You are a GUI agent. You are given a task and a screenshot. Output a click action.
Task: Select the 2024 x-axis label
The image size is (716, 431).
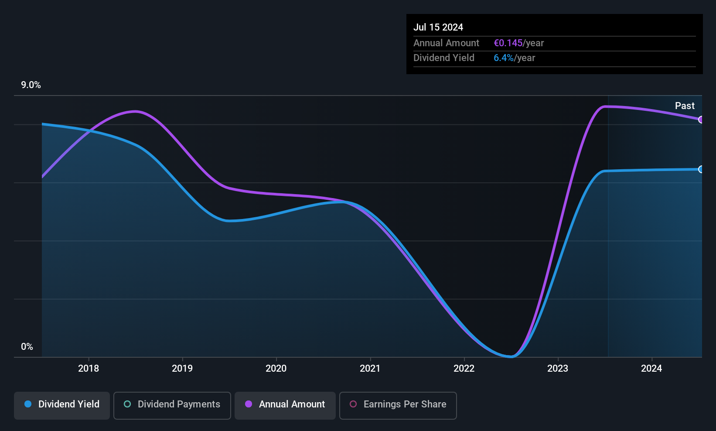tap(651, 368)
